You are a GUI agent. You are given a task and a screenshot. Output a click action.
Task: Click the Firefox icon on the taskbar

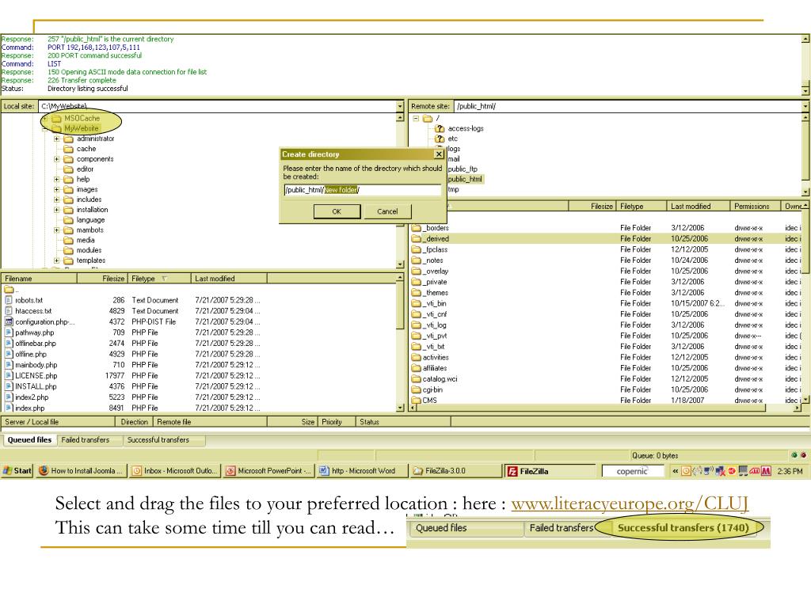tap(44, 470)
